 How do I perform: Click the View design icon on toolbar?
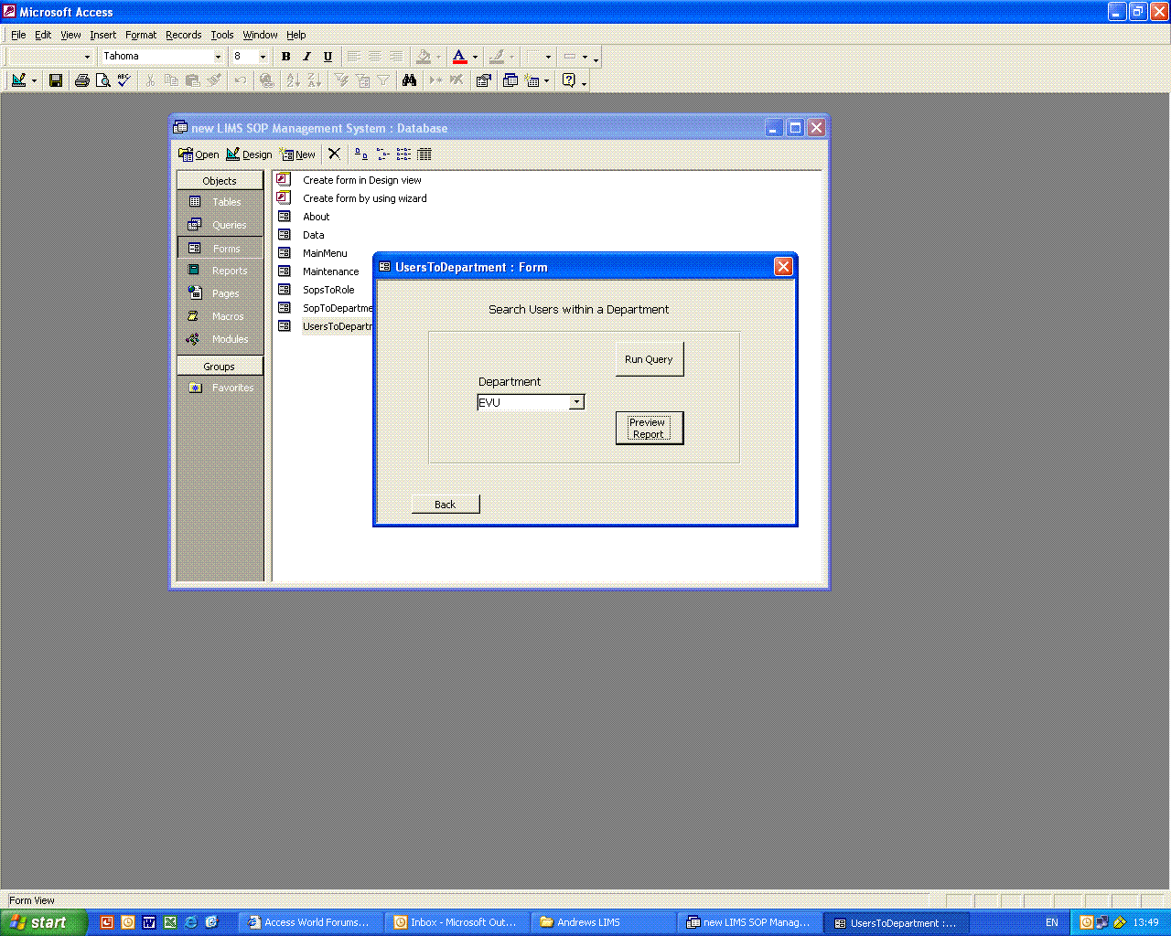coord(18,80)
